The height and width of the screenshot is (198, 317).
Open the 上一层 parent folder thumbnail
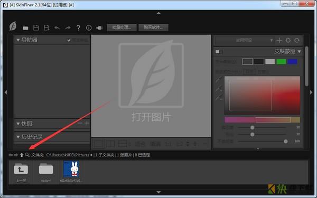point(21,172)
